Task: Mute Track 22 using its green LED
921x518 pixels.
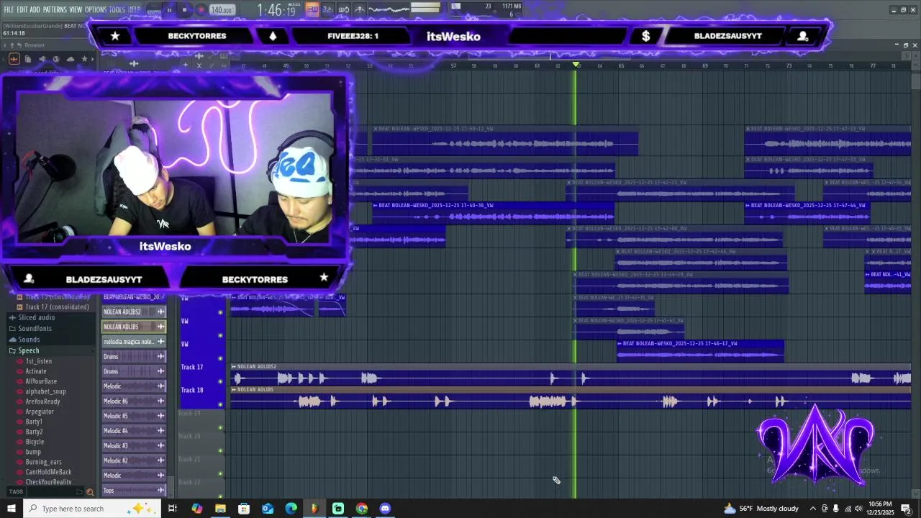Action: point(220,496)
